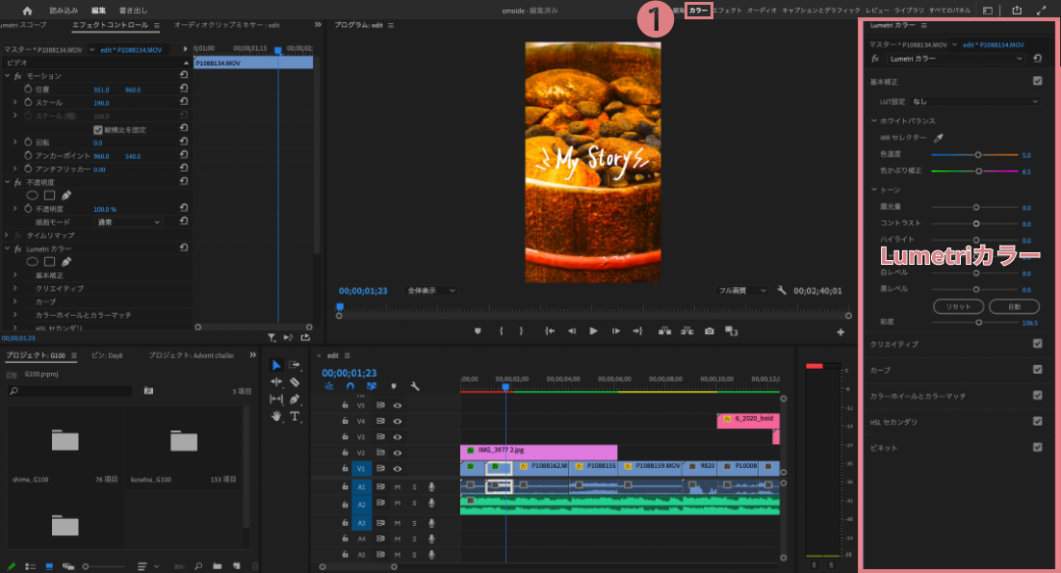Export frame with camera icon

[710, 331]
